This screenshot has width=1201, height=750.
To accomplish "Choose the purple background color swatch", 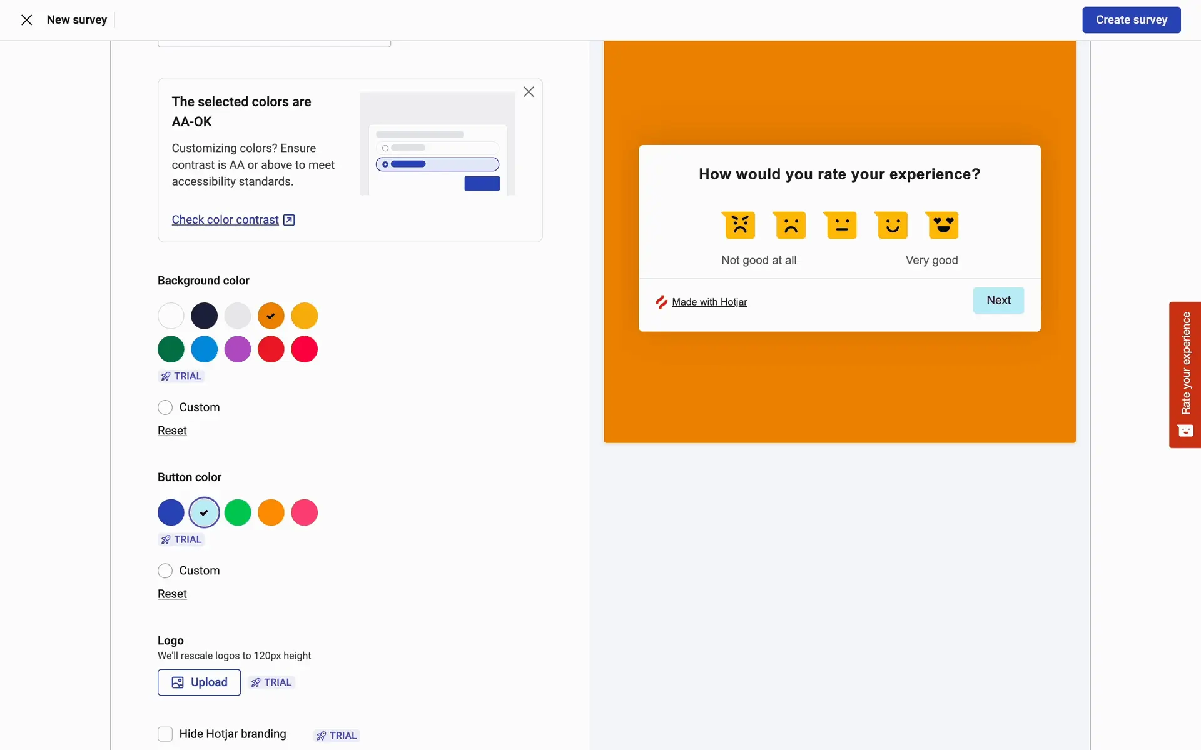I will coord(238,349).
